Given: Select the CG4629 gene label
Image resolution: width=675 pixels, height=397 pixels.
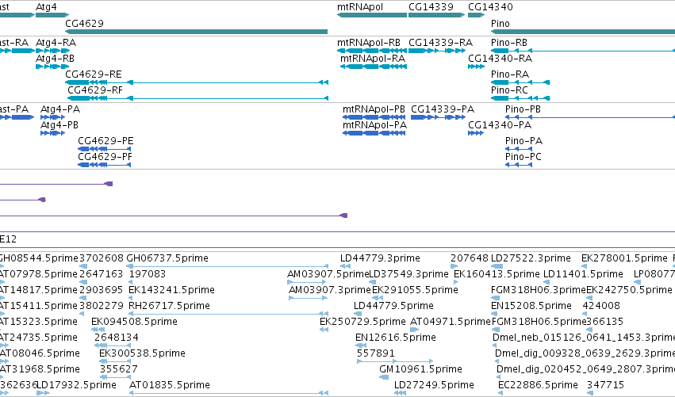Looking at the screenshot, I should click(84, 24).
